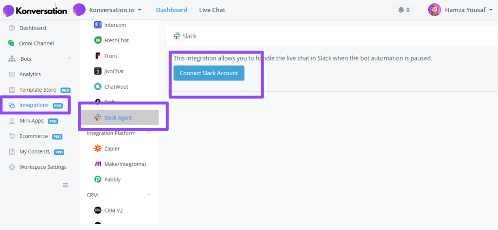Click the Workspace Settings gear icon
This screenshot has width=498, height=230.
(12, 167)
